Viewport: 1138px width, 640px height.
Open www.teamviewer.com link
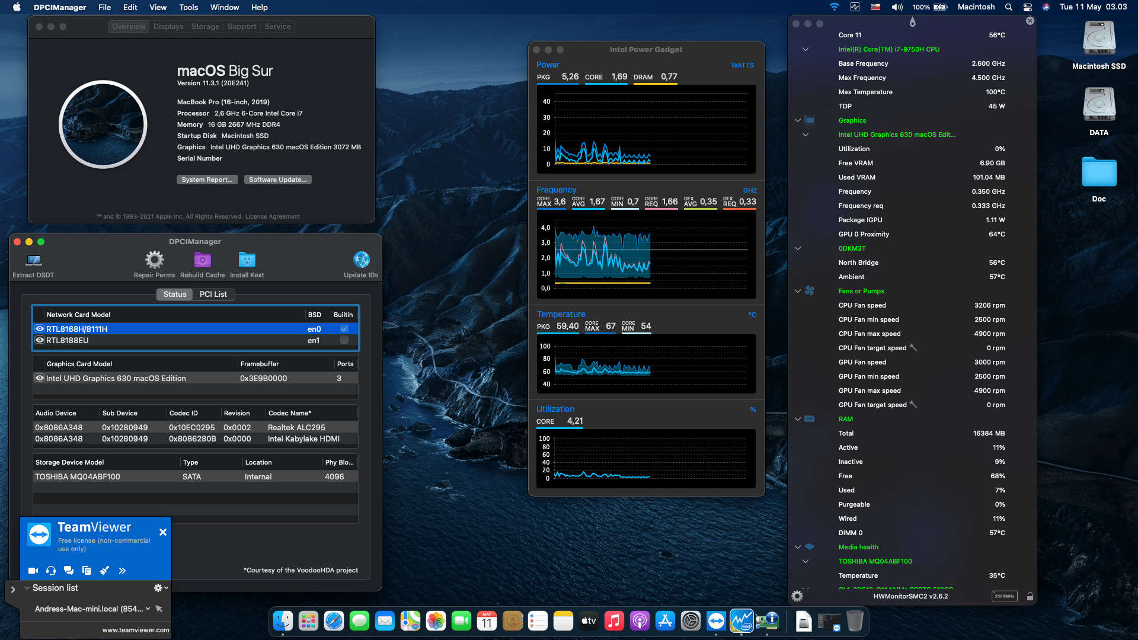coord(136,630)
